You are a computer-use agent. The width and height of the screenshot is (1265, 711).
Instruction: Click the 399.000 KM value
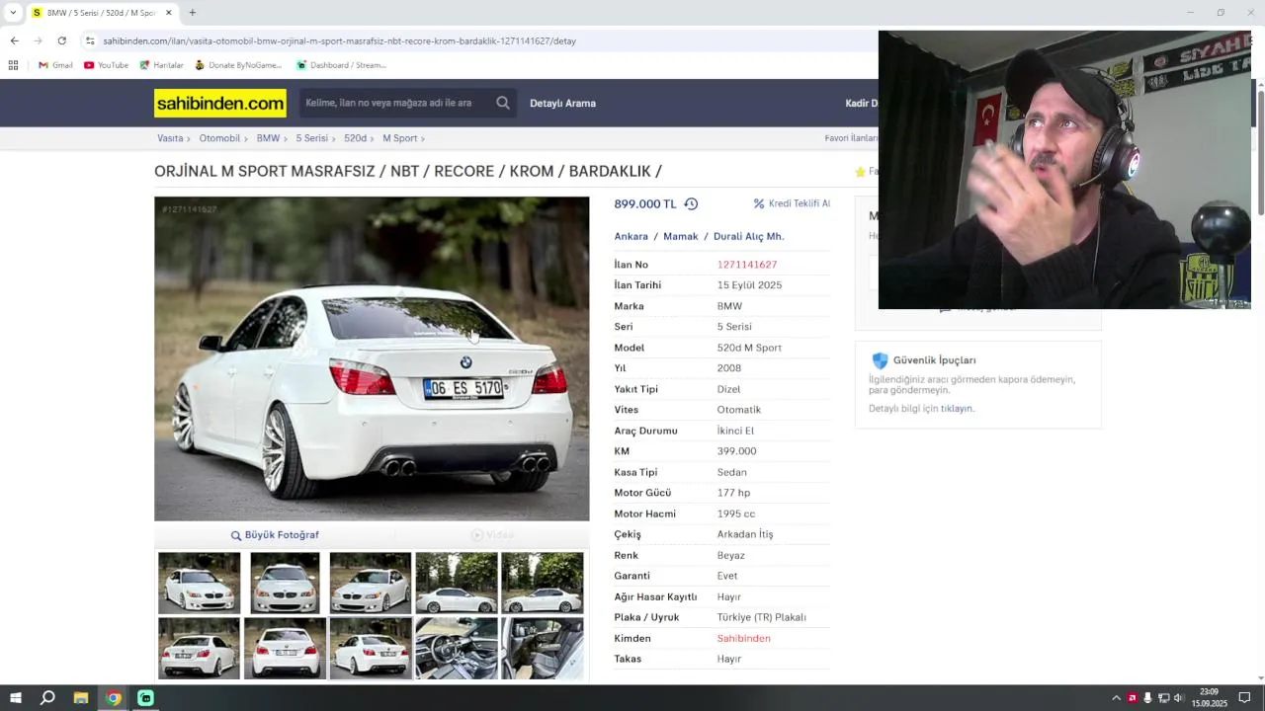pyautogui.click(x=736, y=451)
